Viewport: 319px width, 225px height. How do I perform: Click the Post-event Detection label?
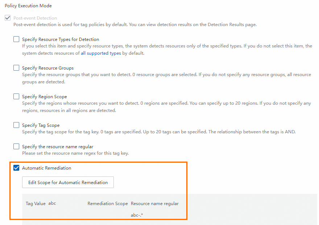(x=35, y=18)
